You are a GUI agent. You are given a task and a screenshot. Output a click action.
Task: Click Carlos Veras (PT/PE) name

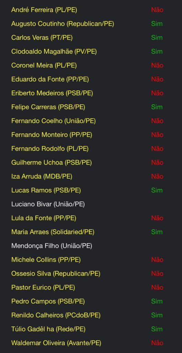(42, 38)
